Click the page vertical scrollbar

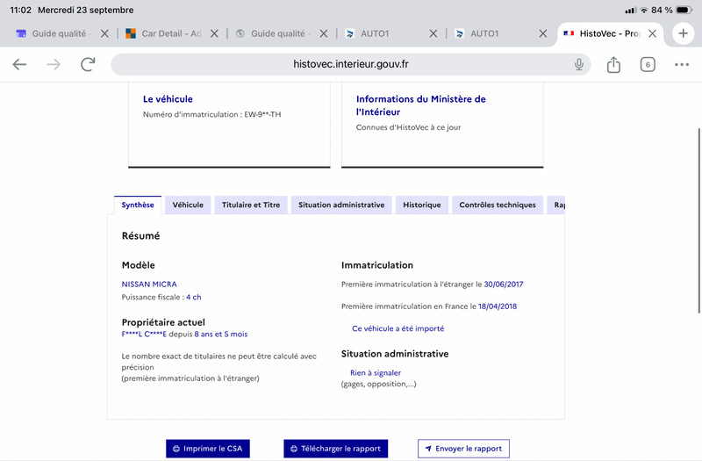[698, 220]
